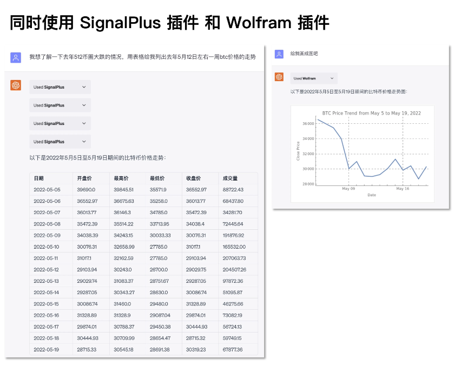The width and height of the screenshot is (454, 366).
Task: Click the volume 51095.87
Action: pos(233,292)
